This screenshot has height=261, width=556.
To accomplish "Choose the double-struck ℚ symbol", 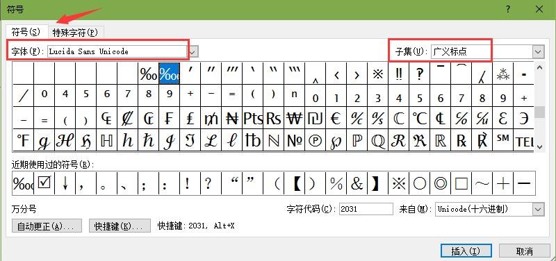I will pos(377,141).
